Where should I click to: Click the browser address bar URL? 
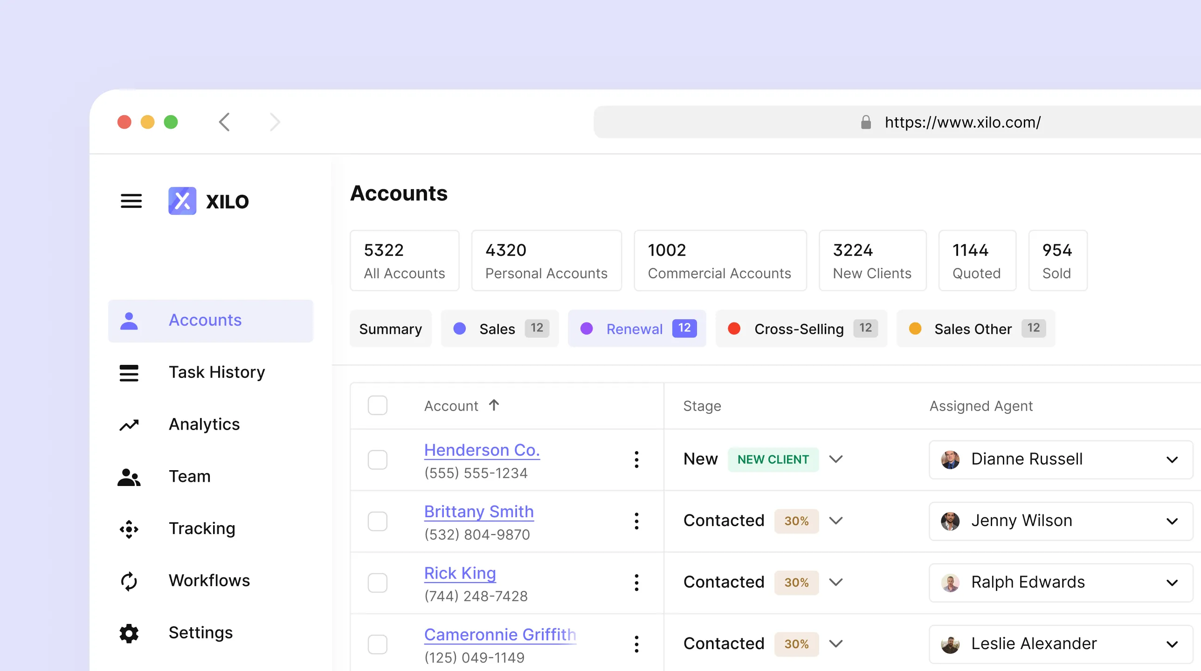pyautogui.click(x=962, y=122)
